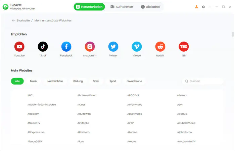Click the AfreecaTV entry
Screen dimensions: 235x151
click(x=34, y=123)
